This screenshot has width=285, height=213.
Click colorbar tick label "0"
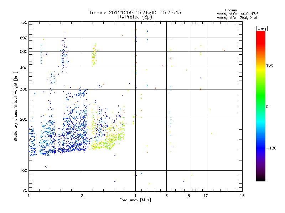[x=267, y=107]
